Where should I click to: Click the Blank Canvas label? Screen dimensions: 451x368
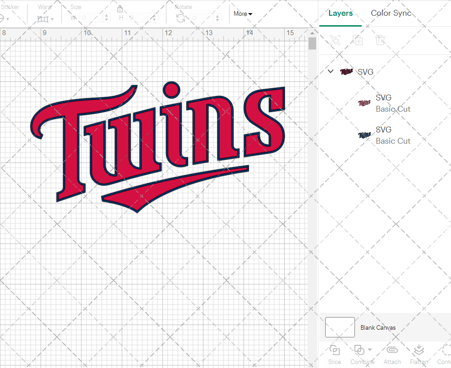pos(378,327)
